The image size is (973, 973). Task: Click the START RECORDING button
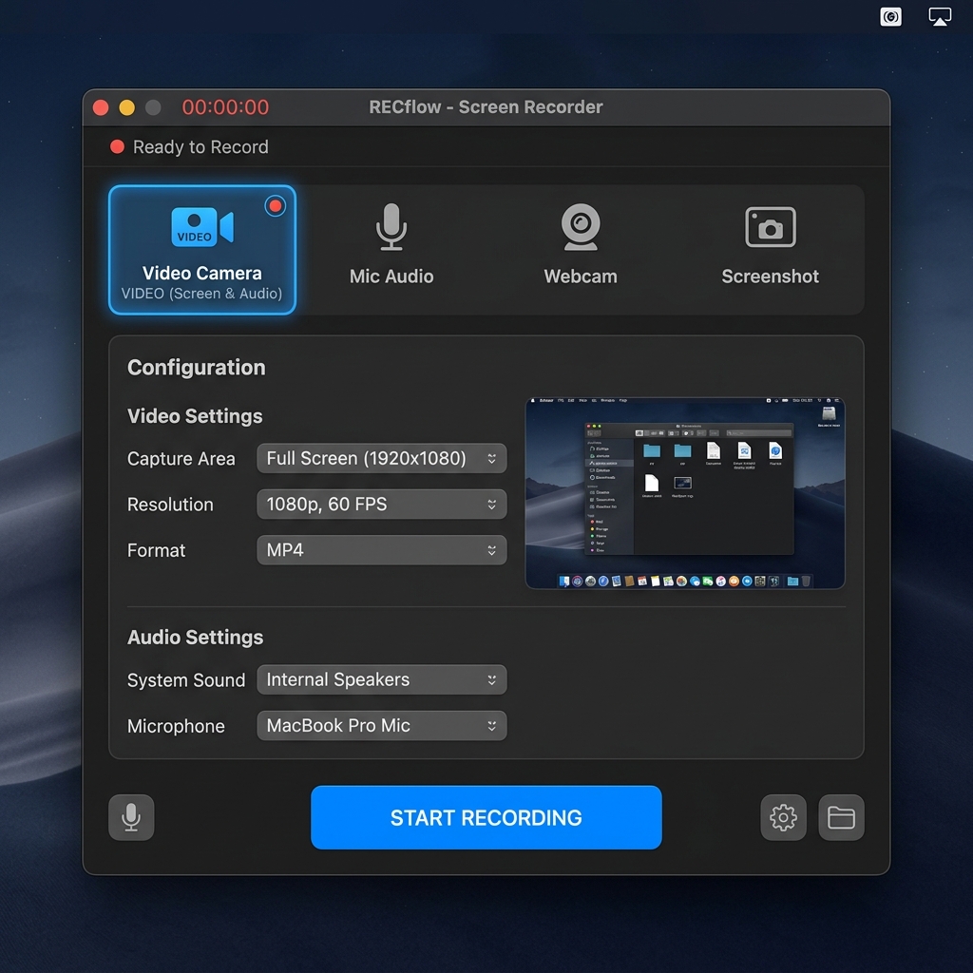486,818
